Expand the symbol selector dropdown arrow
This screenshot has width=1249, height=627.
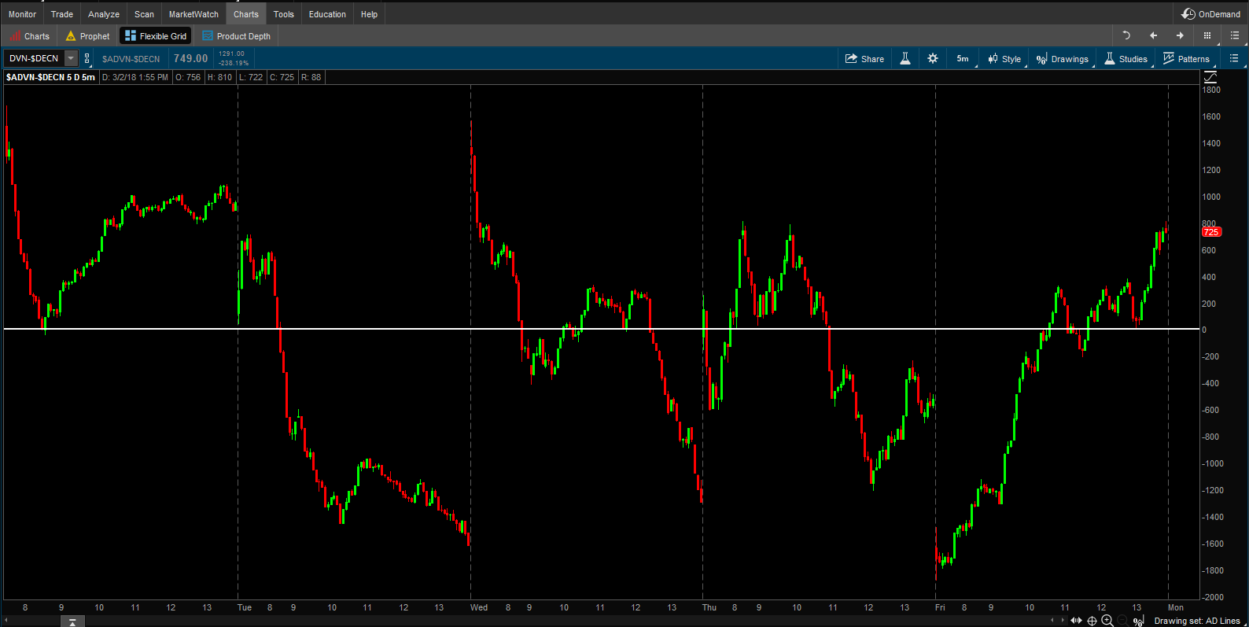(72, 58)
